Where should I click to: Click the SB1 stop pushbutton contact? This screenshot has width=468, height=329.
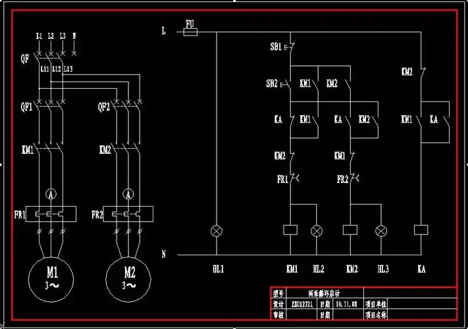[x=291, y=47]
